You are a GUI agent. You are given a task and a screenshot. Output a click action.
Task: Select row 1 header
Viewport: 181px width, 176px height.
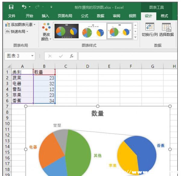(7, 72)
